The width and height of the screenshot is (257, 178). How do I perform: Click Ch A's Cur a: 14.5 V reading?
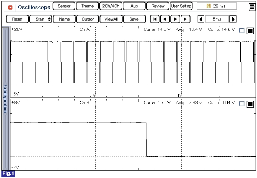click(x=157, y=29)
